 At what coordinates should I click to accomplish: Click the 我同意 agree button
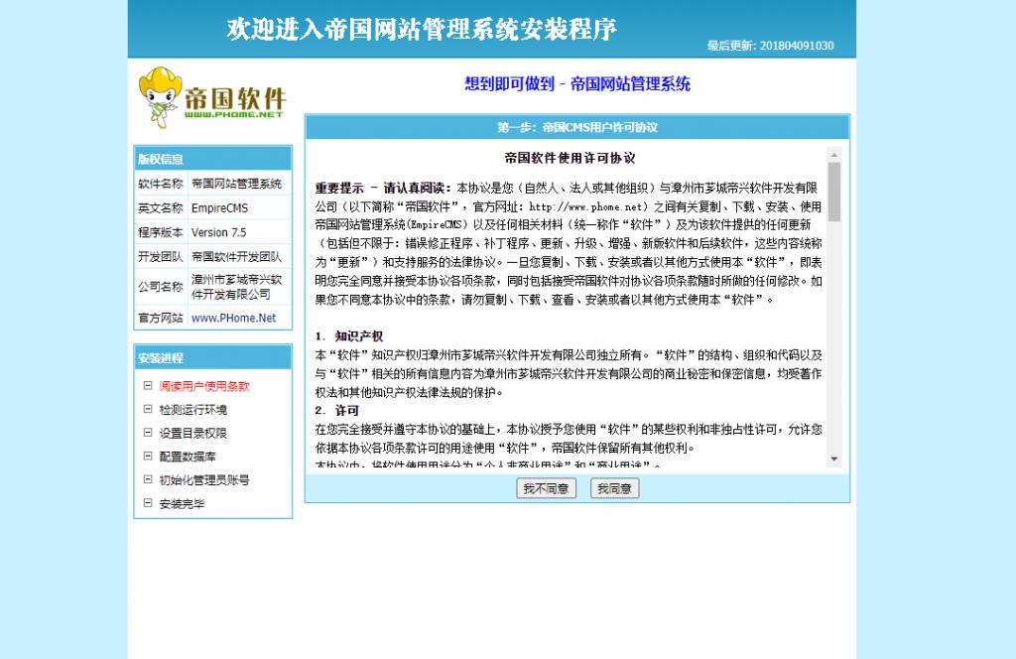tap(614, 487)
